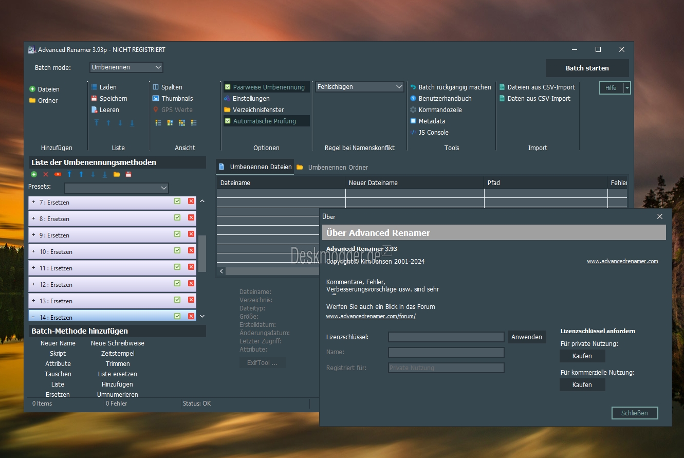684x458 pixels.
Task: Switch to Umbenennen Dateien tab
Action: 255,167
